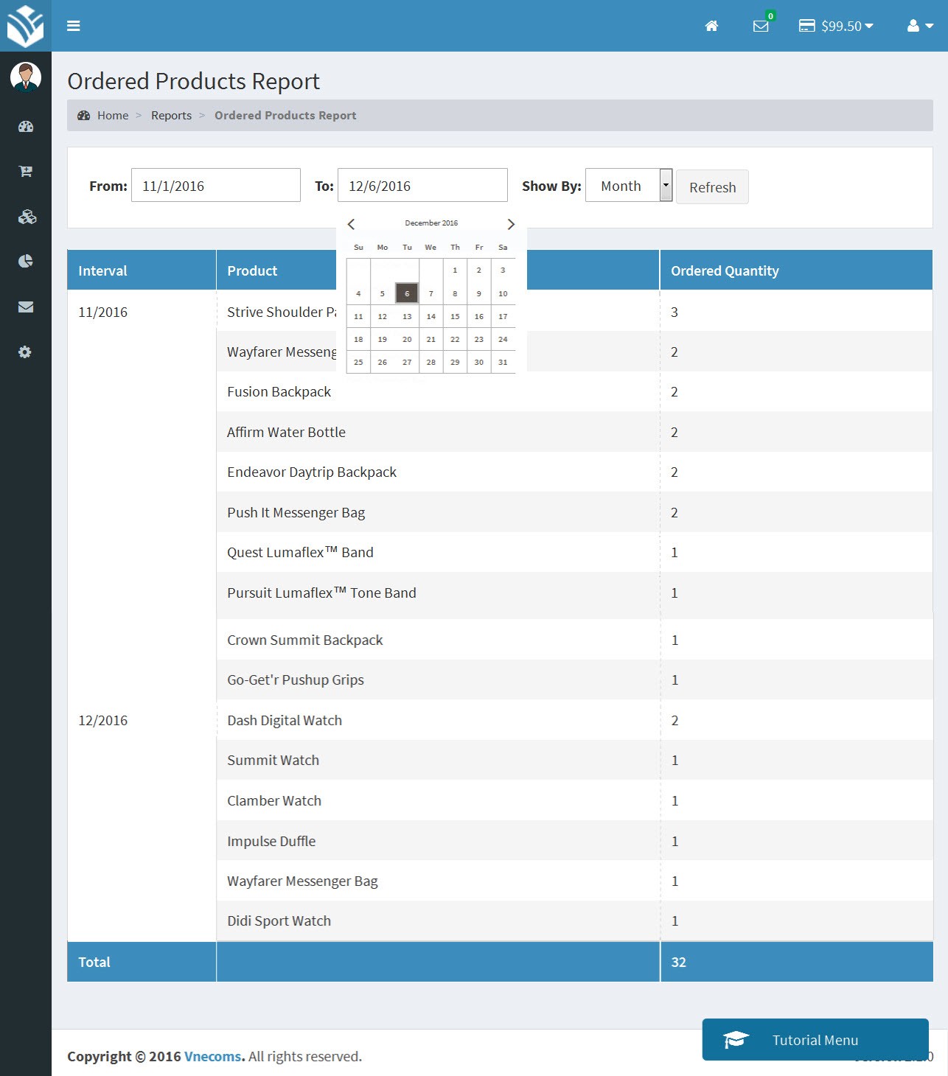Click the graduation cap Tutorial icon

(734, 1039)
